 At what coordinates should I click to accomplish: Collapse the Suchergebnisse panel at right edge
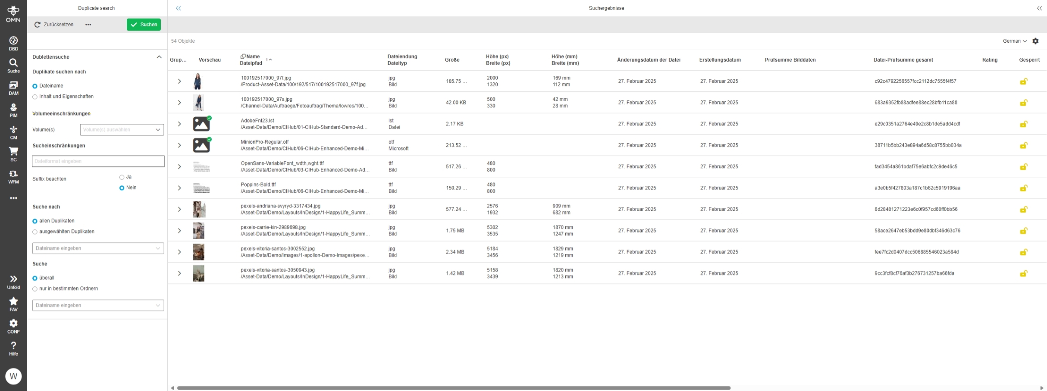pos(1039,8)
